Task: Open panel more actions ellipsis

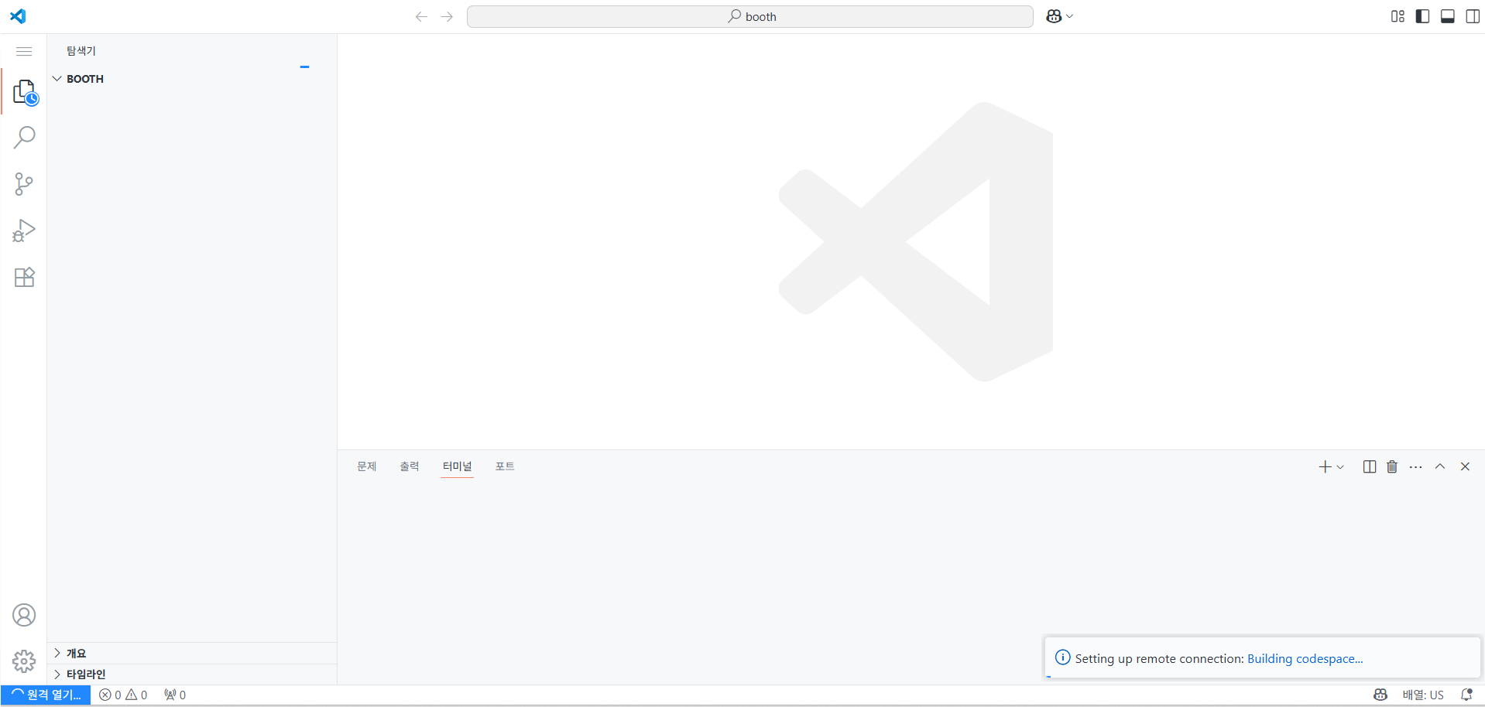Action: (1416, 467)
